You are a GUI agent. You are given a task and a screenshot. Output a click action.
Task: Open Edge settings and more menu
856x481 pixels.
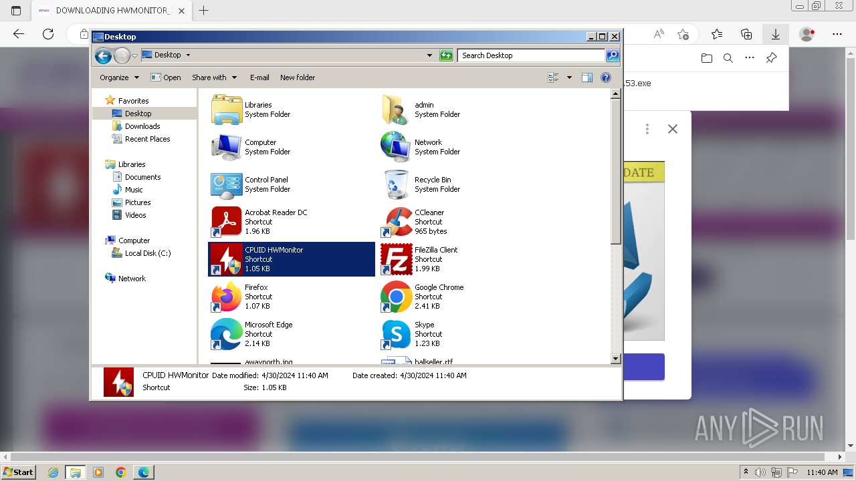click(837, 34)
